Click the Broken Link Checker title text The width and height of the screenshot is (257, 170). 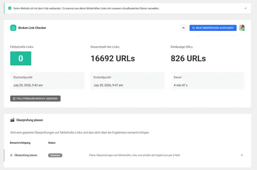(32, 28)
